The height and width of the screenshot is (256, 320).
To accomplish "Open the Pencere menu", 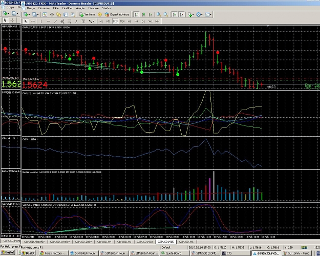I will 94,8.
